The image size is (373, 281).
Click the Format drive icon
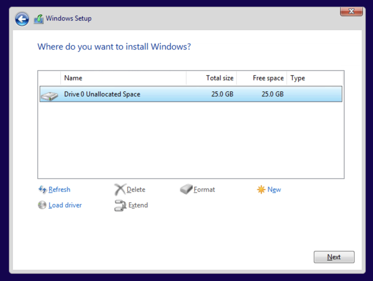186,189
